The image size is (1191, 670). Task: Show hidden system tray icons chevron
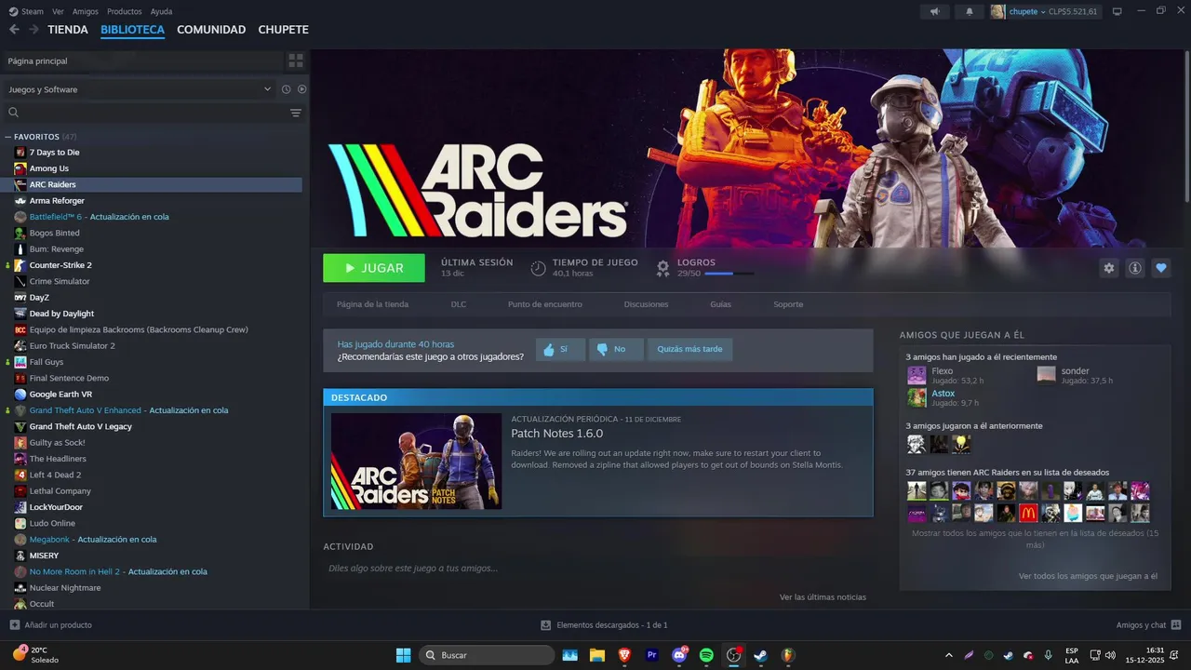coord(948,655)
